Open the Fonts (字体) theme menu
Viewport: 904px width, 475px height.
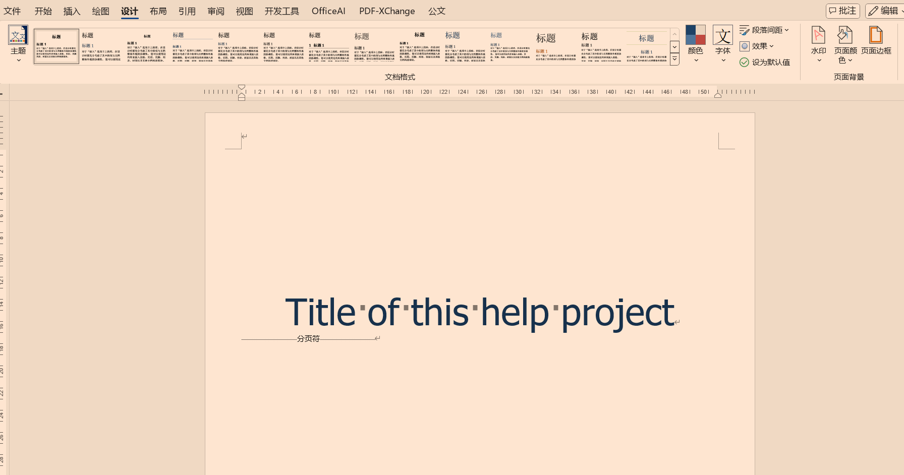722,44
